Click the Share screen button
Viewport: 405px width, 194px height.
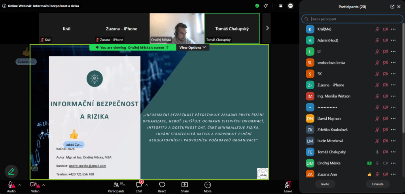[x=185, y=187]
